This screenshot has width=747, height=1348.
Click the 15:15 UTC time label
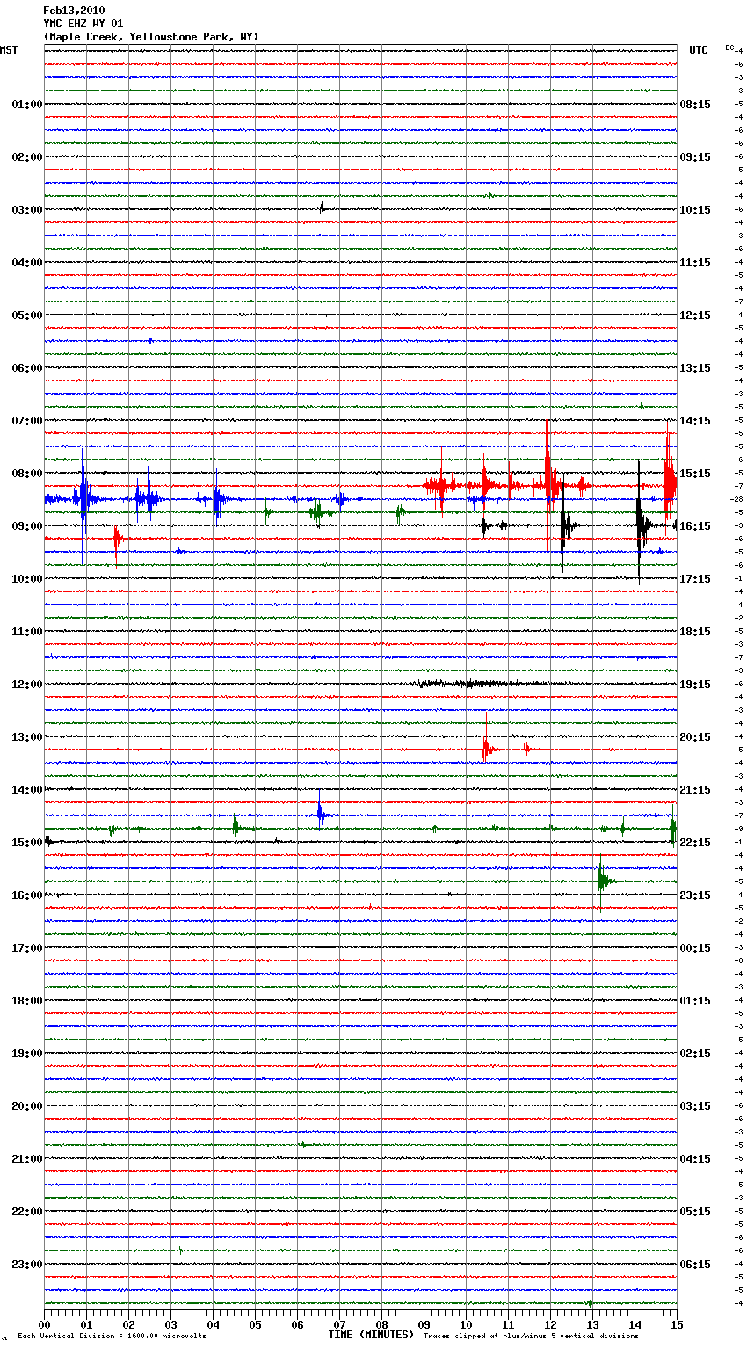(695, 474)
